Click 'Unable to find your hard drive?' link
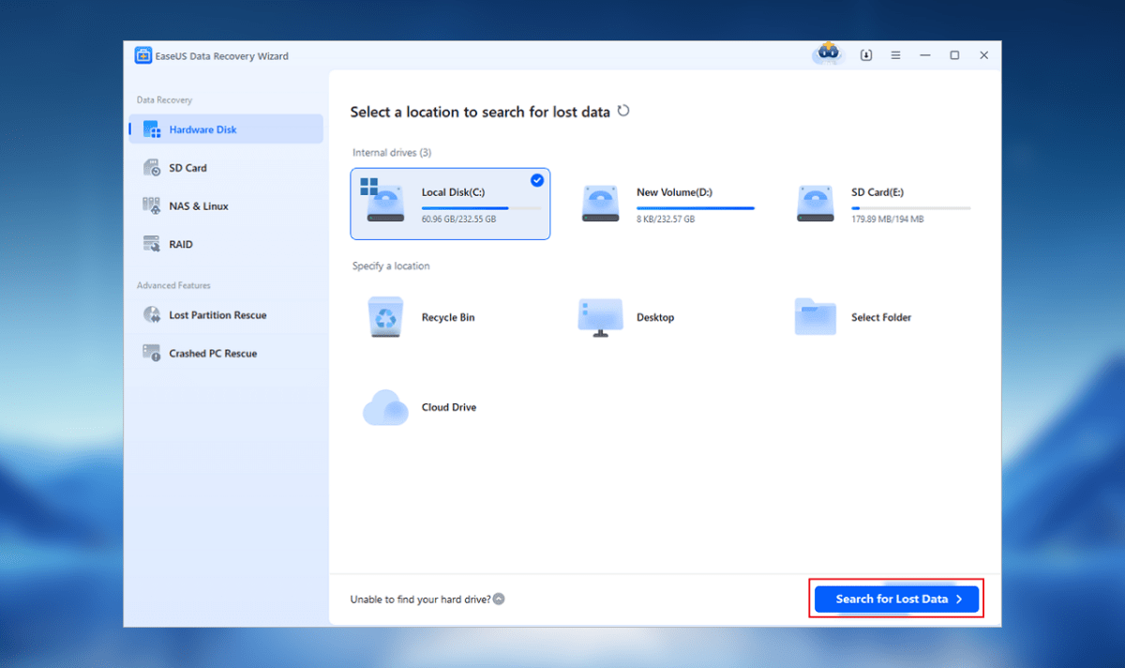The width and height of the screenshot is (1125, 668). click(x=420, y=599)
